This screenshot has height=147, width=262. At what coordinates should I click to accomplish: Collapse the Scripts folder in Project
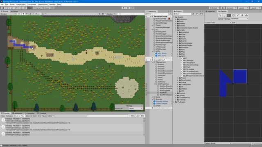coord(176,30)
